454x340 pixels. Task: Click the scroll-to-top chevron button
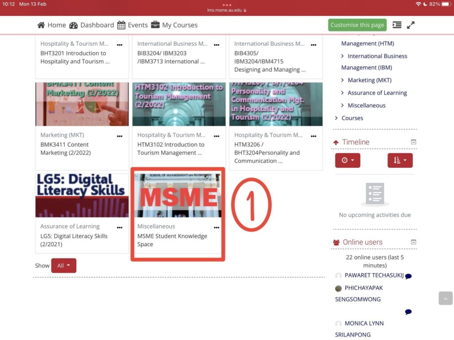(x=446, y=298)
